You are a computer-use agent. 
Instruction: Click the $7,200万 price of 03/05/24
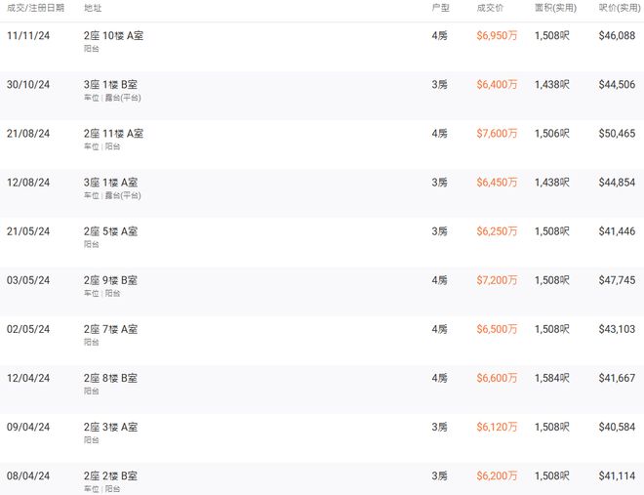(497, 280)
